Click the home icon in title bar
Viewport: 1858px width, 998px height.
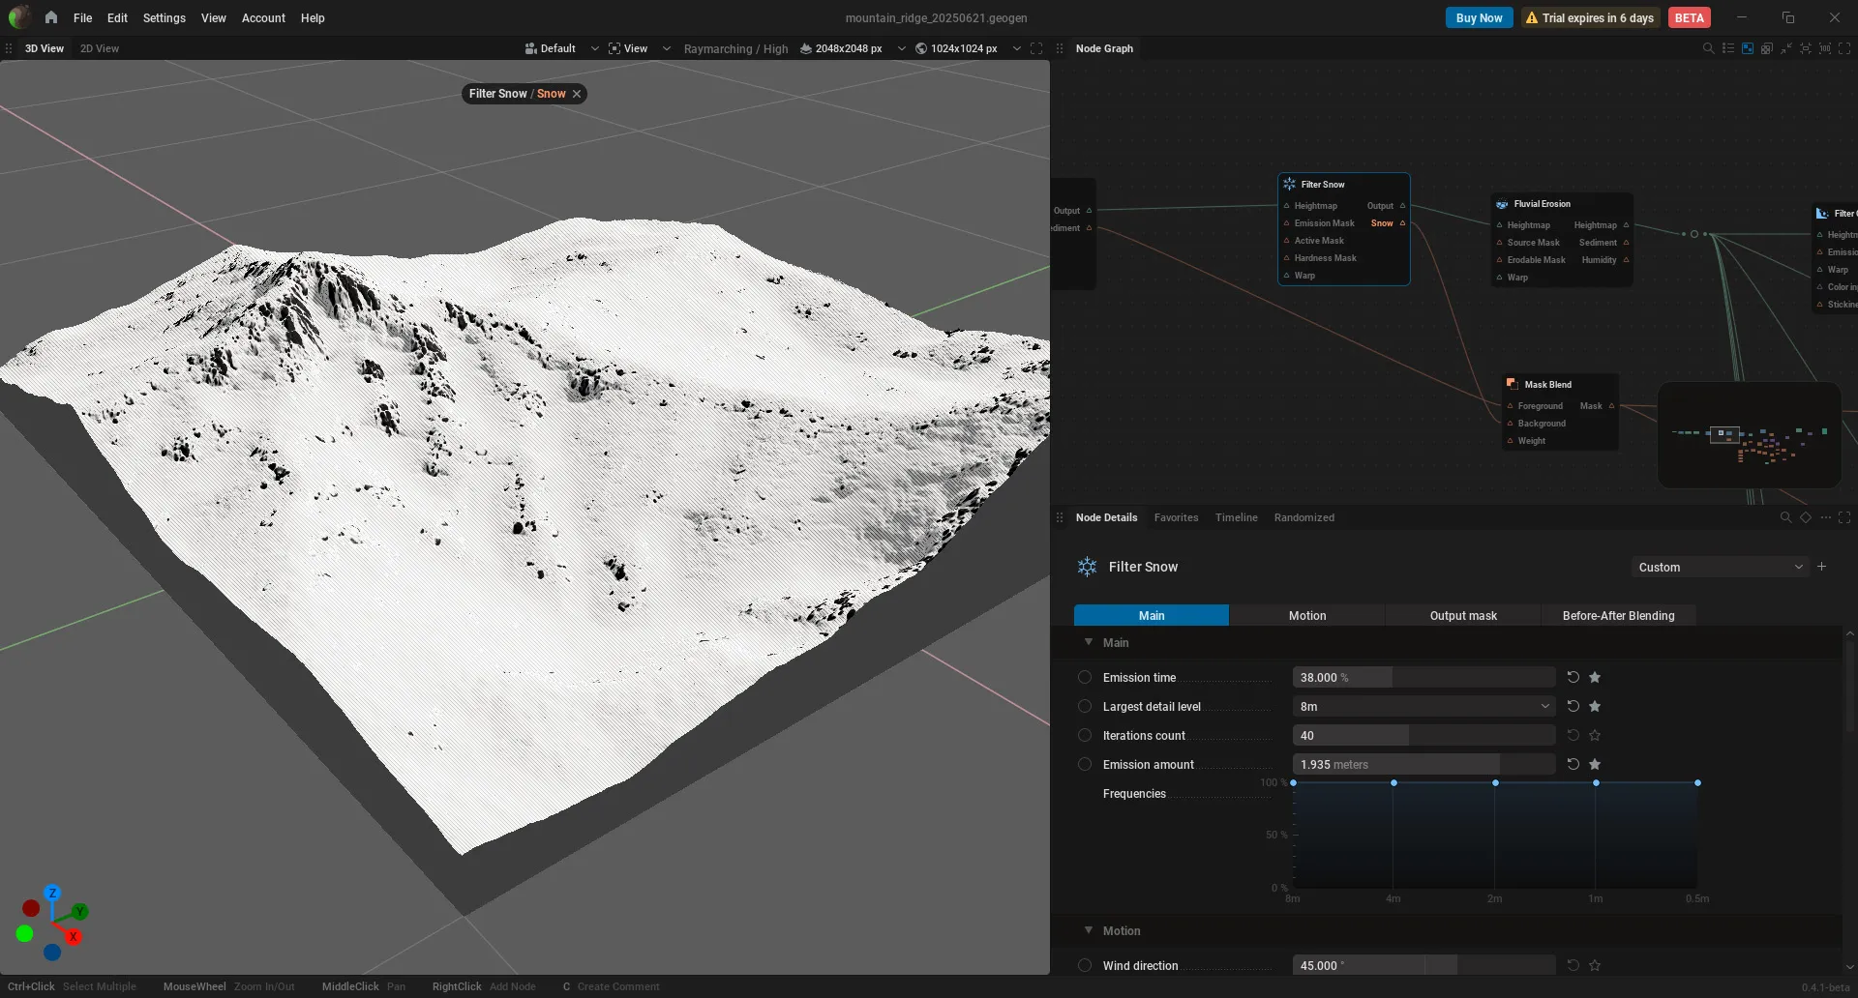(50, 17)
